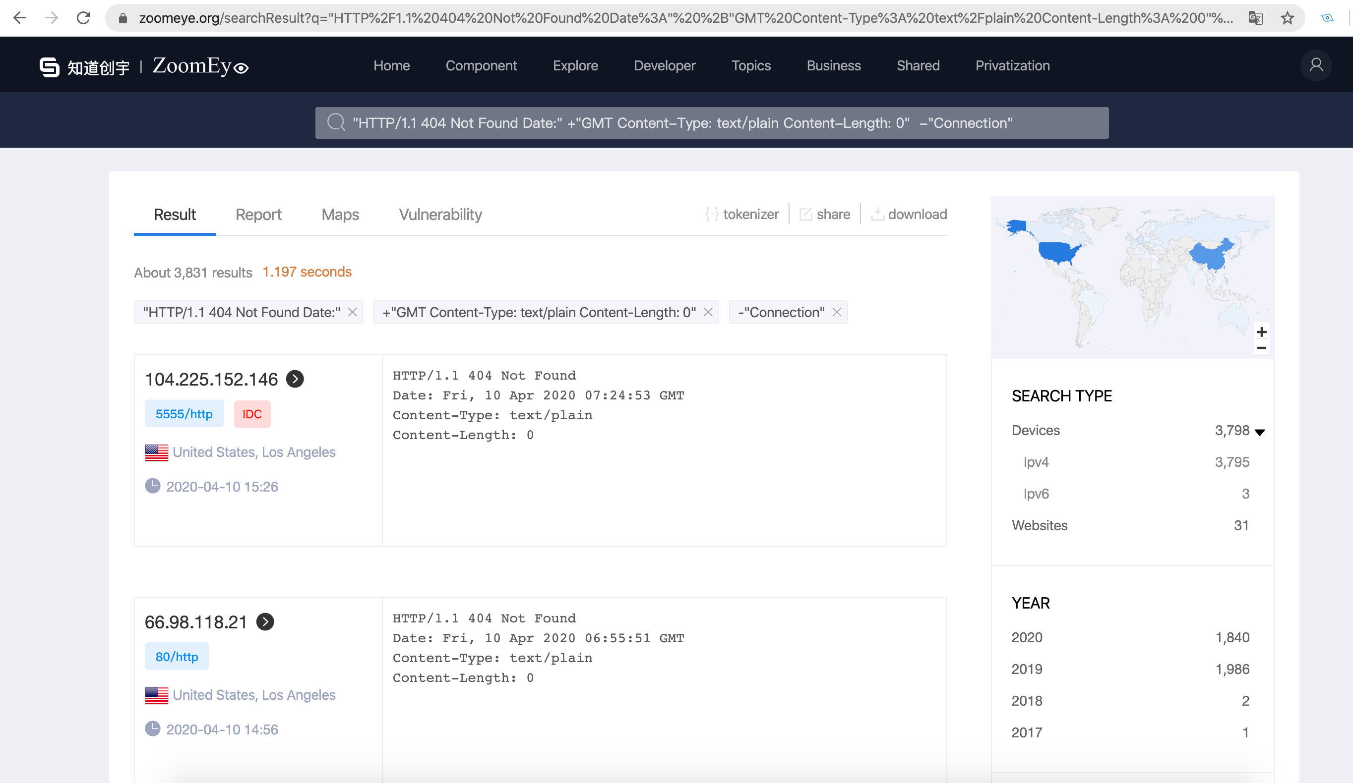Open the Maps tab
This screenshot has width=1353, height=783.
pyautogui.click(x=340, y=215)
